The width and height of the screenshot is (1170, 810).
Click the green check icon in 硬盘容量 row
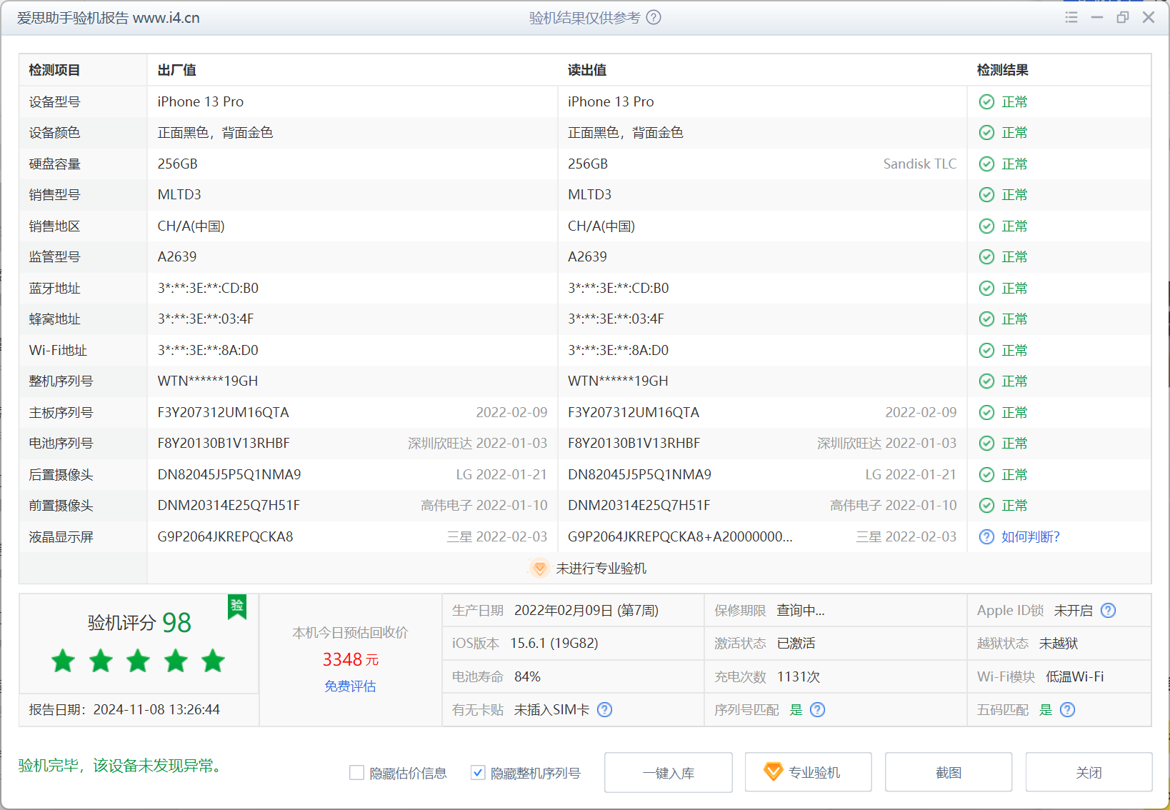pyautogui.click(x=986, y=164)
